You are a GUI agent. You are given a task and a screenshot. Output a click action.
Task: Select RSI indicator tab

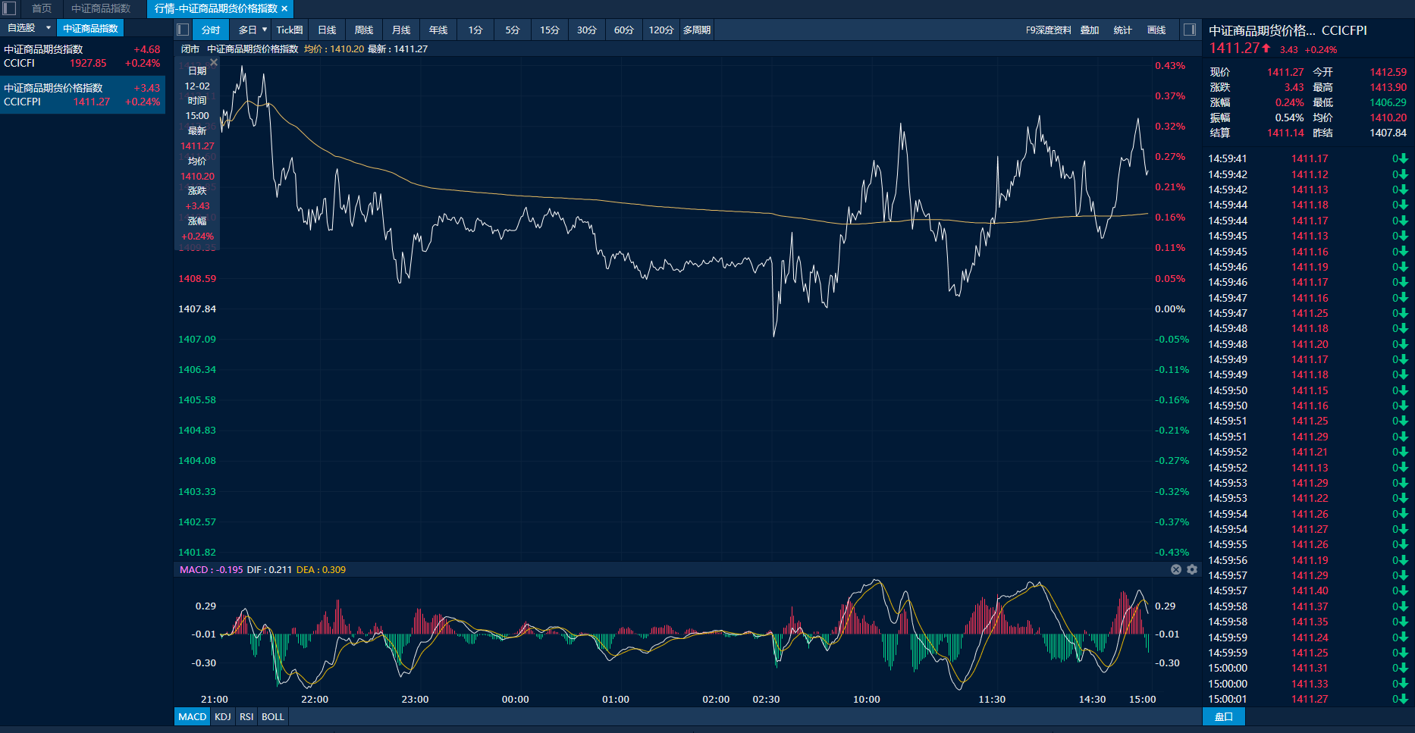[246, 716]
